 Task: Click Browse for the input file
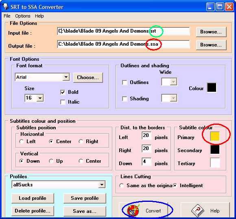coord(211,32)
